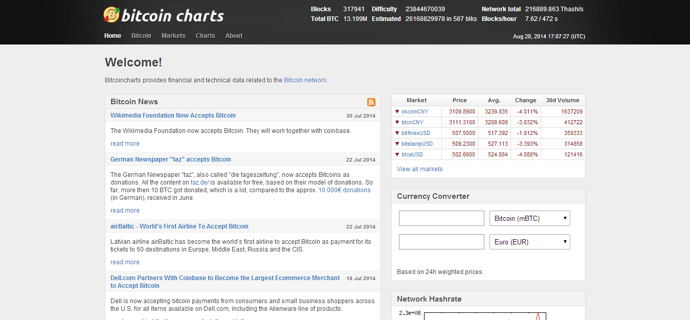Click the -4.011% change value

pyautogui.click(x=527, y=111)
